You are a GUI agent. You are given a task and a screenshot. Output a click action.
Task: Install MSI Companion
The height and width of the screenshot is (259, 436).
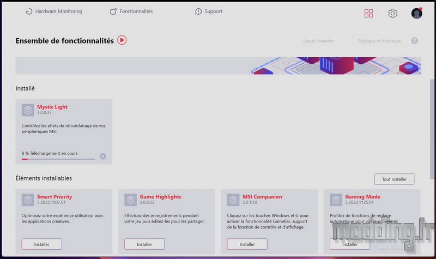point(247,244)
